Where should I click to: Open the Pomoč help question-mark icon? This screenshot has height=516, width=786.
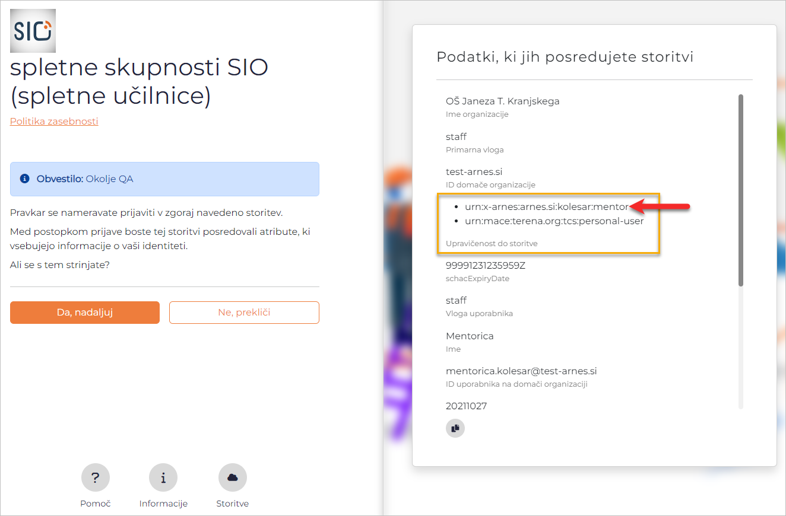pyautogui.click(x=96, y=477)
